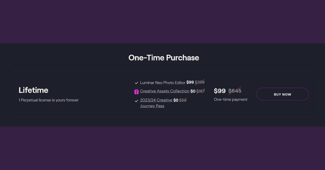
Task: Click the pink gift icon beside Creative Assets Collection
Action: point(136,91)
